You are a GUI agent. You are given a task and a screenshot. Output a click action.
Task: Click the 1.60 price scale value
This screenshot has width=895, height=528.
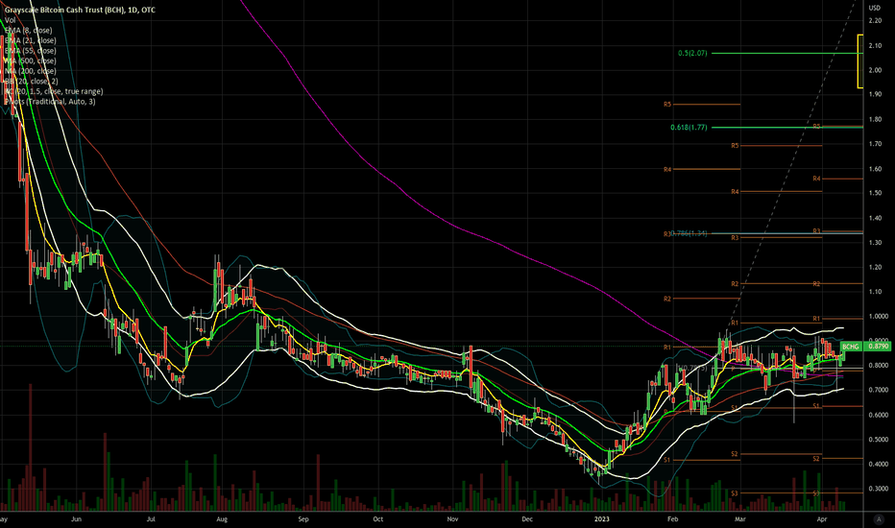[x=875, y=169]
